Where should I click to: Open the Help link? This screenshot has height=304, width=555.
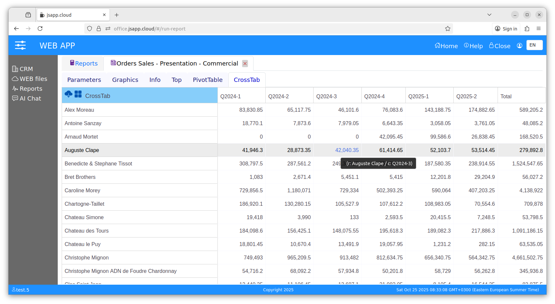pos(473,46)
